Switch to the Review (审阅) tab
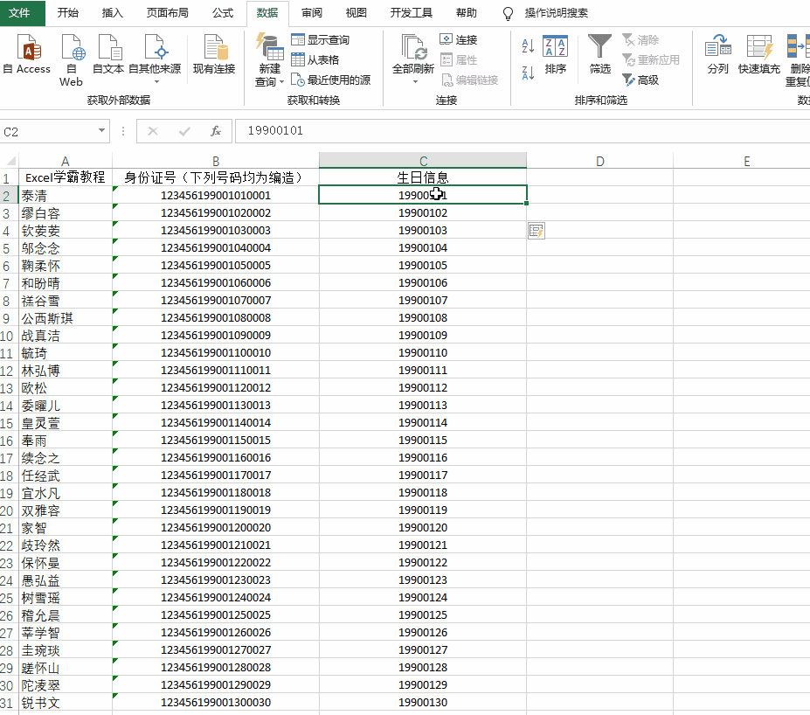 click(x=311, y=13)
